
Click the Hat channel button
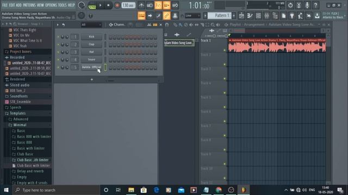click(x=91, y=52)
